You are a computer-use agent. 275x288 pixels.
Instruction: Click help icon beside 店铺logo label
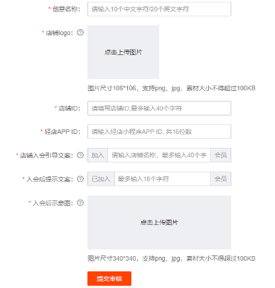80,33
